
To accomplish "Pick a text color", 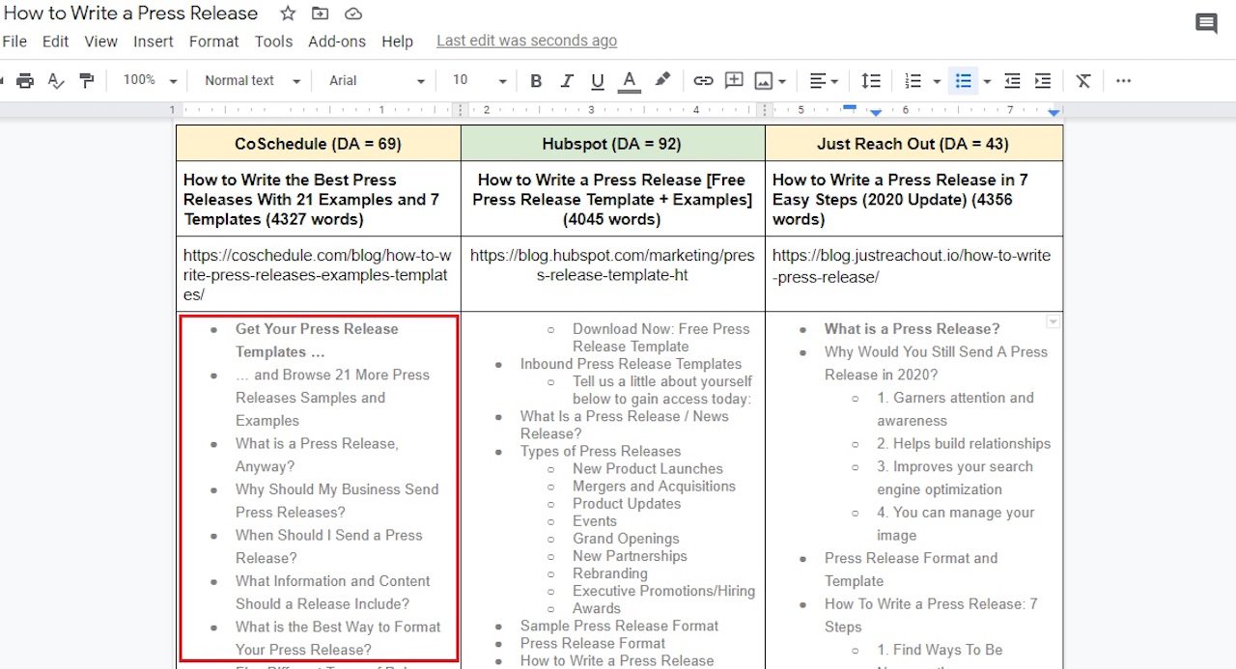I will coord(629,81).
